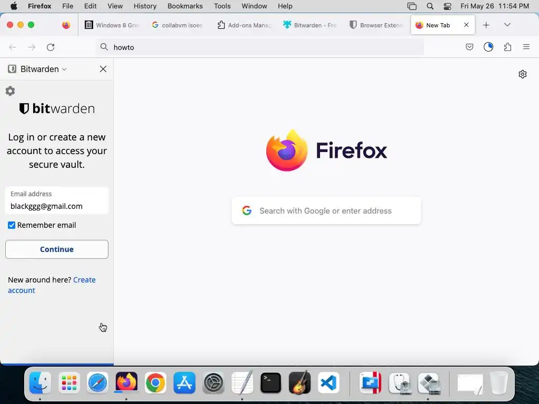Switch to collabvm isoes tab
Screen dimensions: 539x404
tap(177, 25)
